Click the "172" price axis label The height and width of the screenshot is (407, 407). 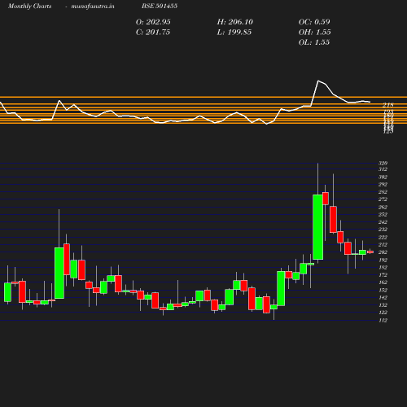pyautogui.click(x=383, y=275)
